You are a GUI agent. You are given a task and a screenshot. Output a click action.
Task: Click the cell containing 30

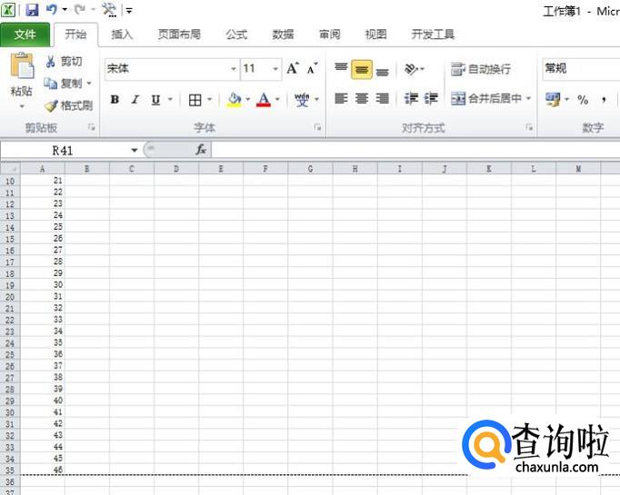click(43, 285)
